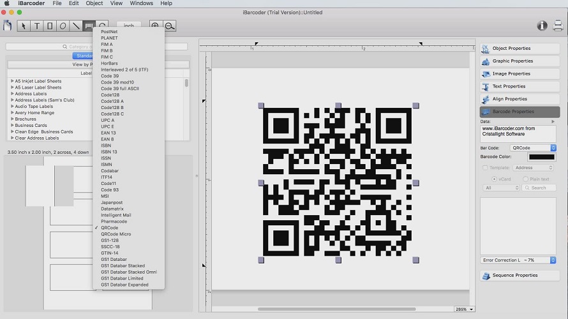This screenshot has height=319, width=568.
Task: Select the rectangle shape tool
Action: [x=50, y=26]
